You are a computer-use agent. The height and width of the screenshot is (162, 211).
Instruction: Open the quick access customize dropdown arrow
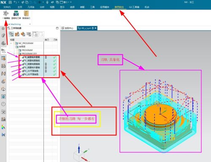pyautogui.click(x=71, y=3)
